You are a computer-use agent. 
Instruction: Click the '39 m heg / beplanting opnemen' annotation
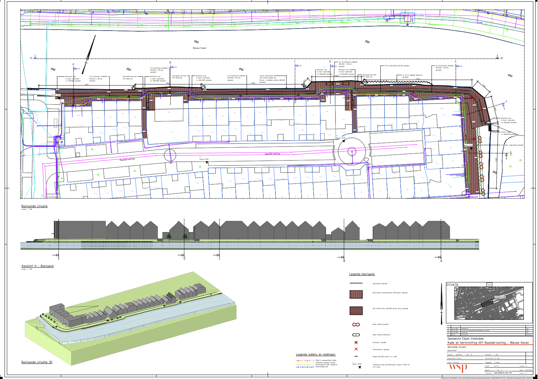click(x=512, y=145)
